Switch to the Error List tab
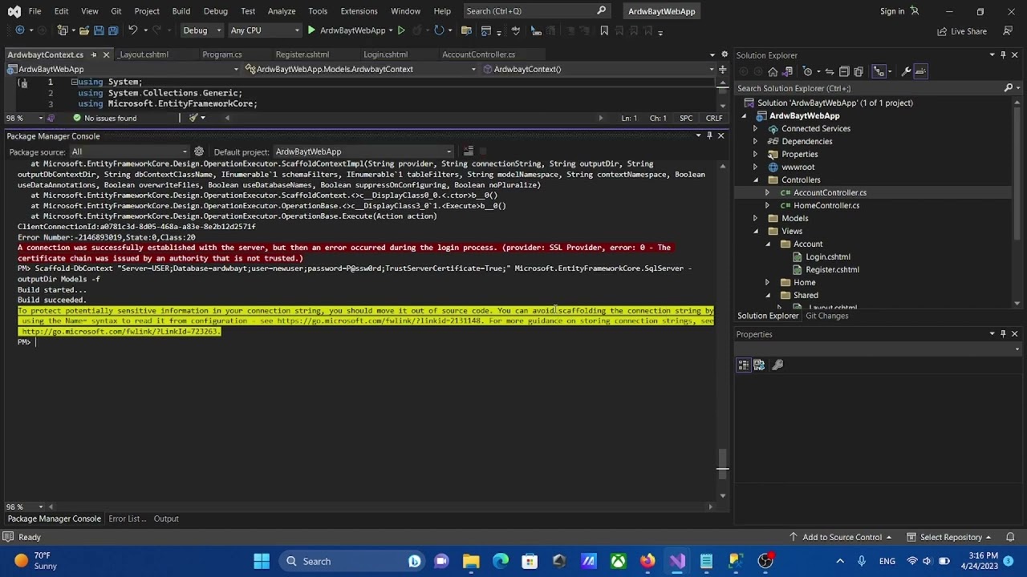The image size is (1027, 577). 128,518
